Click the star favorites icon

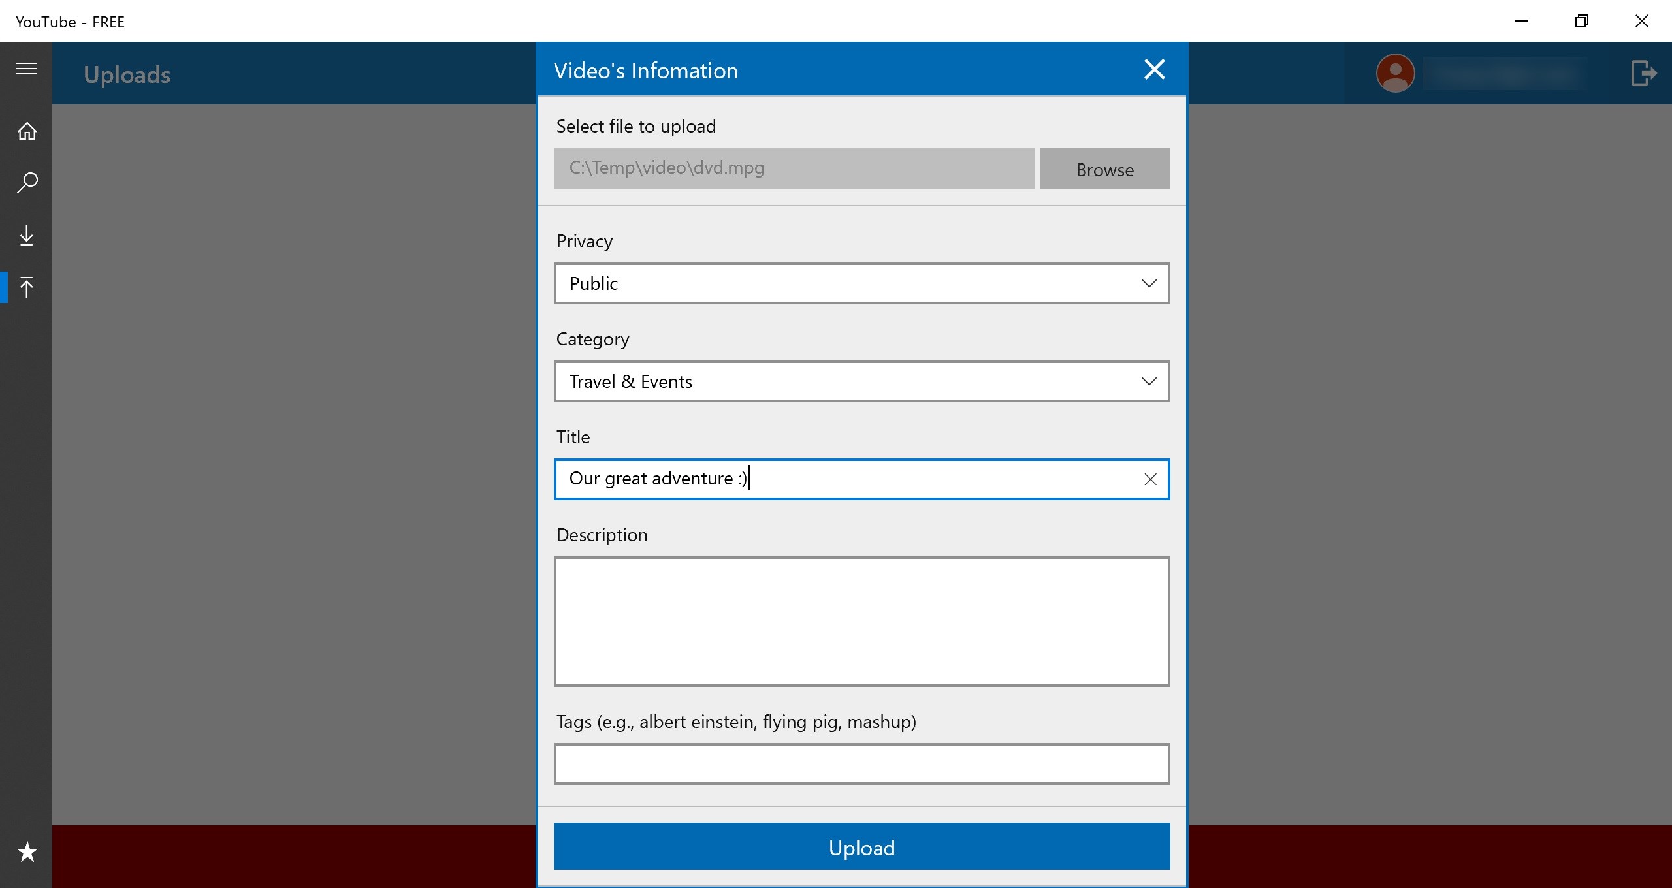point(27,851)
